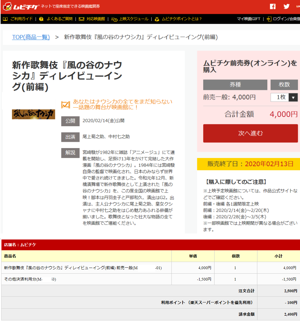Open the 対応映画館 menu item
The width and height of the screenshot is (300, 321).
click(96, 19)
